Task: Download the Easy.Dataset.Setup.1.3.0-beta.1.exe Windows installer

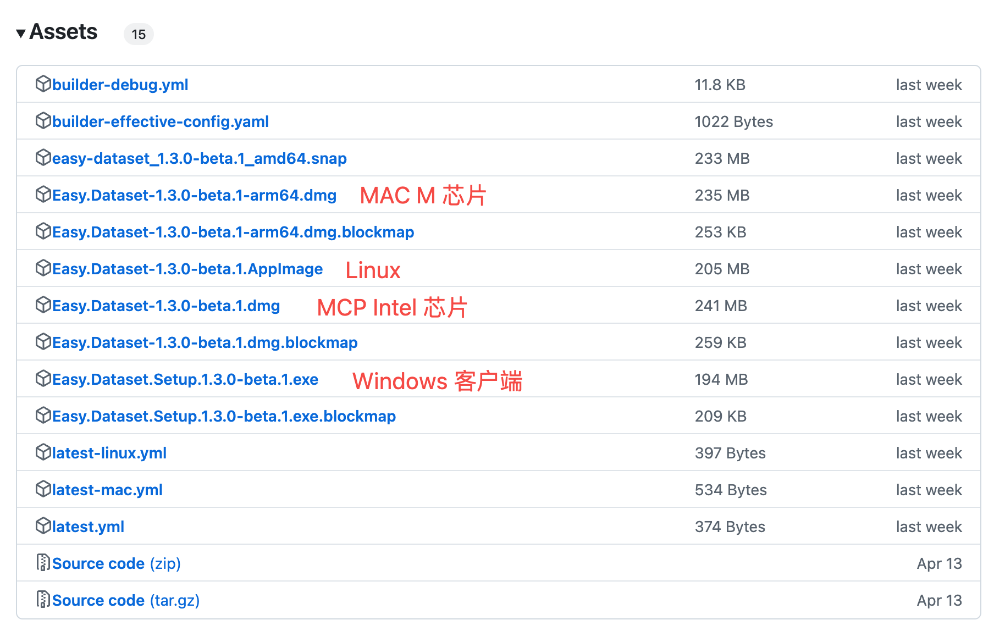Action: 185,379
